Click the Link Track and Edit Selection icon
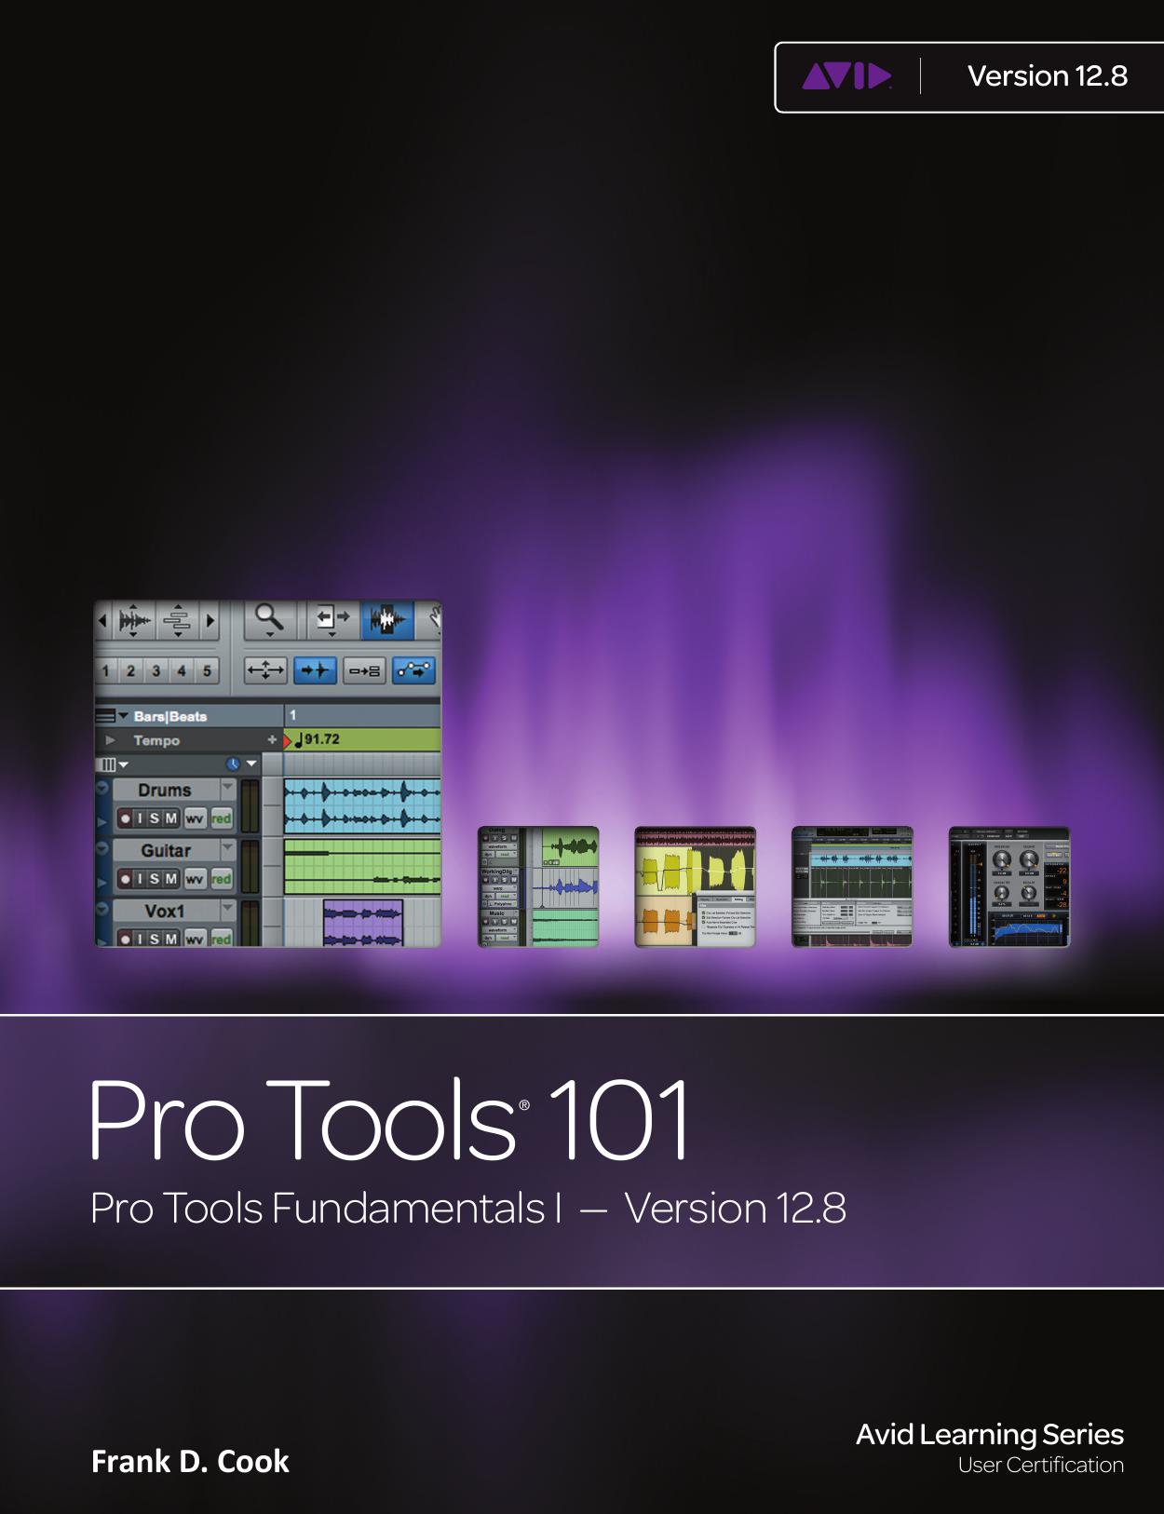Viewport: 1164px width, 1514px height. (x=364, y=670)
